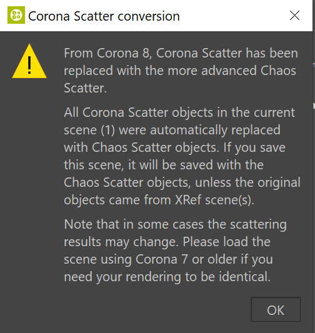Click the words 'Corona 8' in the message
Viewport: 315px width, 333px height.
[124, 53]
